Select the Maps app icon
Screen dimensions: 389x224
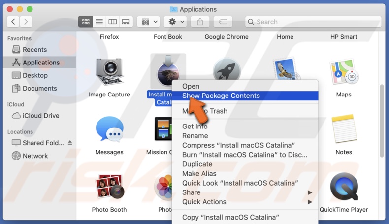pyautogui.click(x=344, y=72)
